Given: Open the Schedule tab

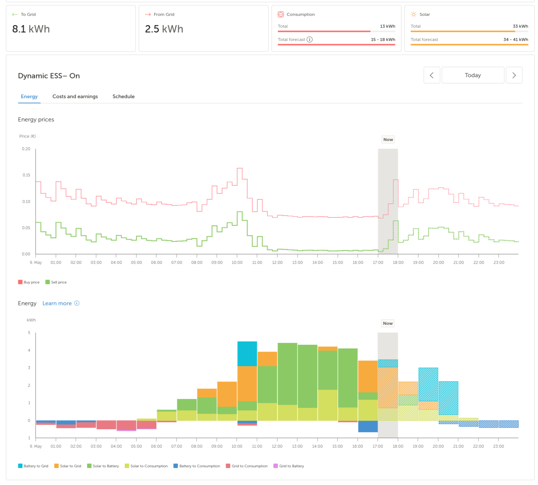Looking at the screenshot, I should tap(124, 97).
